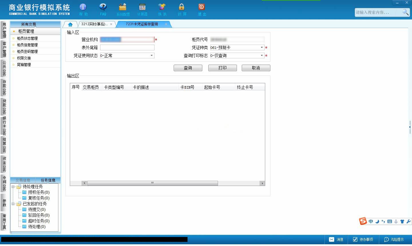This screenshot has width=412, height=246.
Task: Switch to 交易信息 tab
Action: 23,180
